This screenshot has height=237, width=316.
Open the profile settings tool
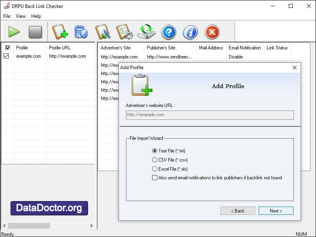click(124, 32)
